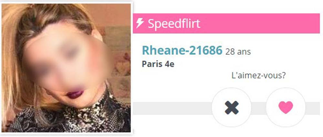View Rheane-21686's profile photo
Viewport: 323px width, 137px height.
tap(66, 68)
